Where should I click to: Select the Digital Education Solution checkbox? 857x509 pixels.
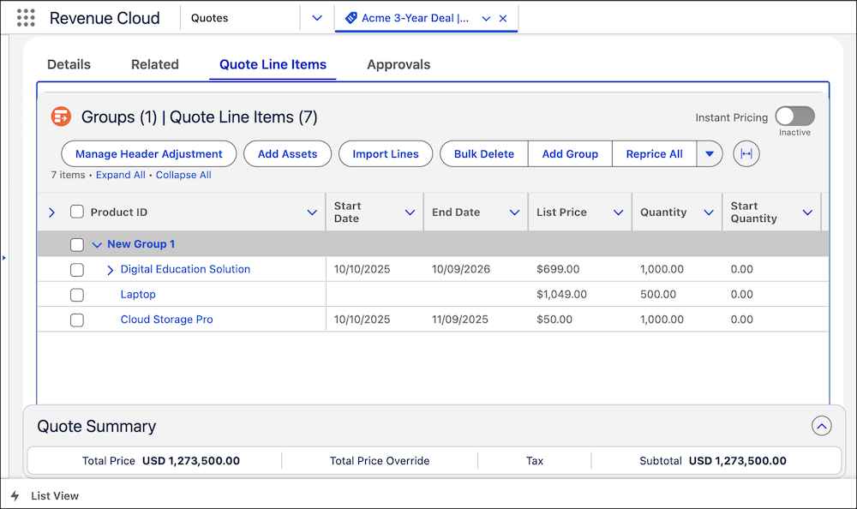point(77,270)
